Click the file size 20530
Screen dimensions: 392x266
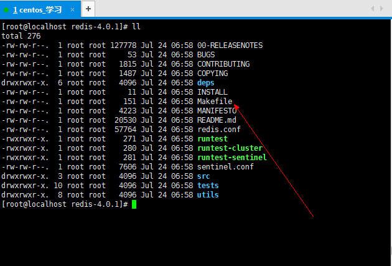tap(126, 120)
